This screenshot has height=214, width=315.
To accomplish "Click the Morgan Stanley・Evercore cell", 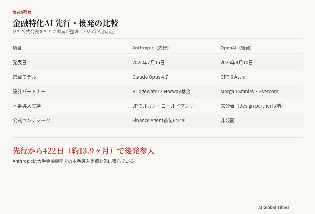I will click(x=249, y=91).
